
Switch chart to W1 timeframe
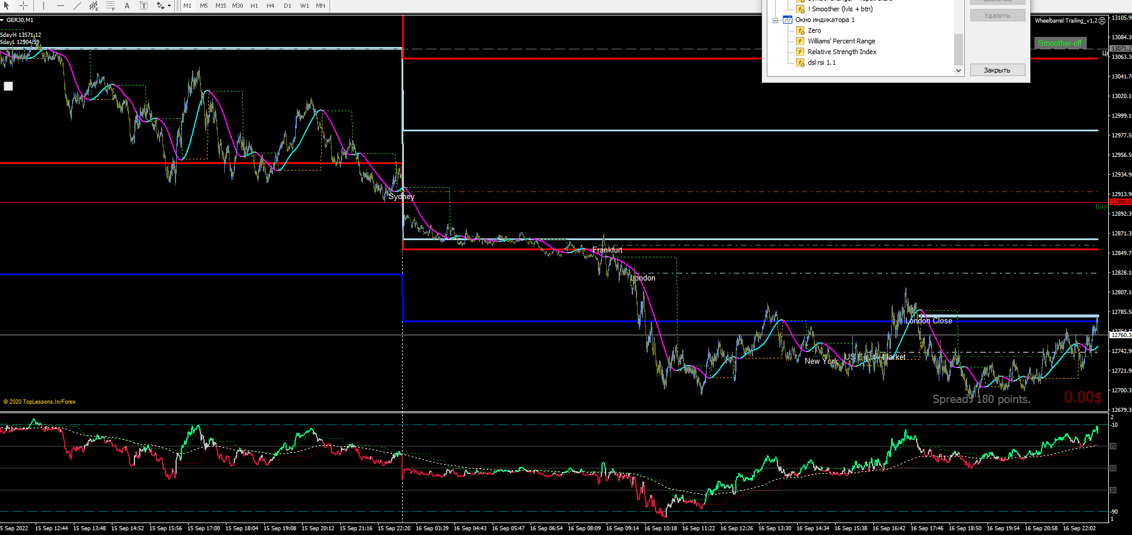click(x=305, y=5)
